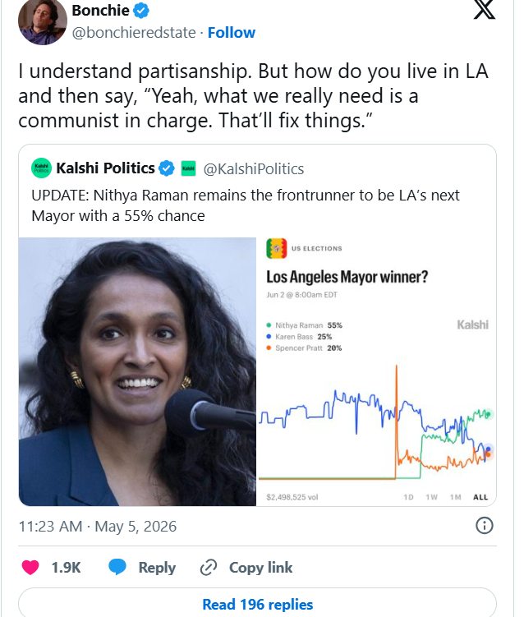Click the blue reply bubble icon
This screenshot has height=617, width=524.
click(117, 567)
